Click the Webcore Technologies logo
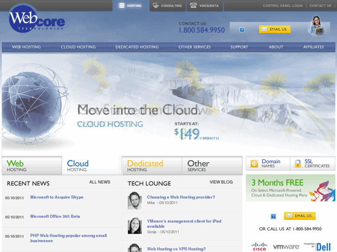337x252 pixels. coord(37,19)
